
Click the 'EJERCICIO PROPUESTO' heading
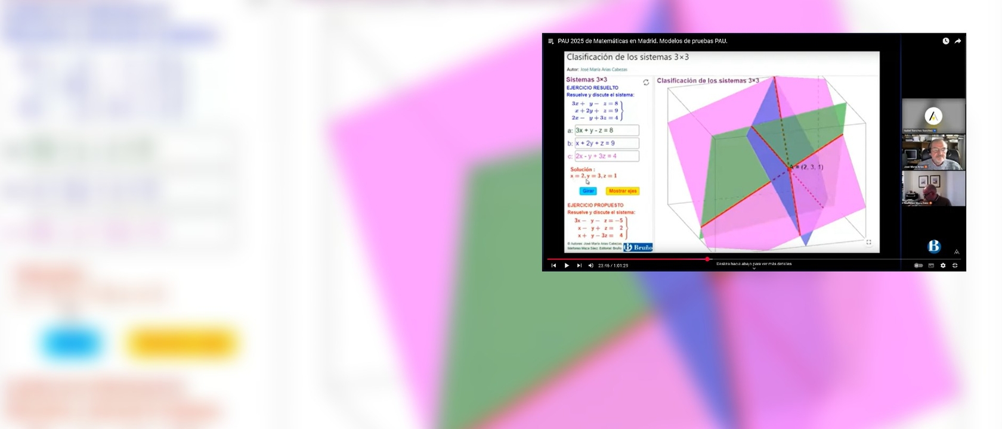point(595,205)
